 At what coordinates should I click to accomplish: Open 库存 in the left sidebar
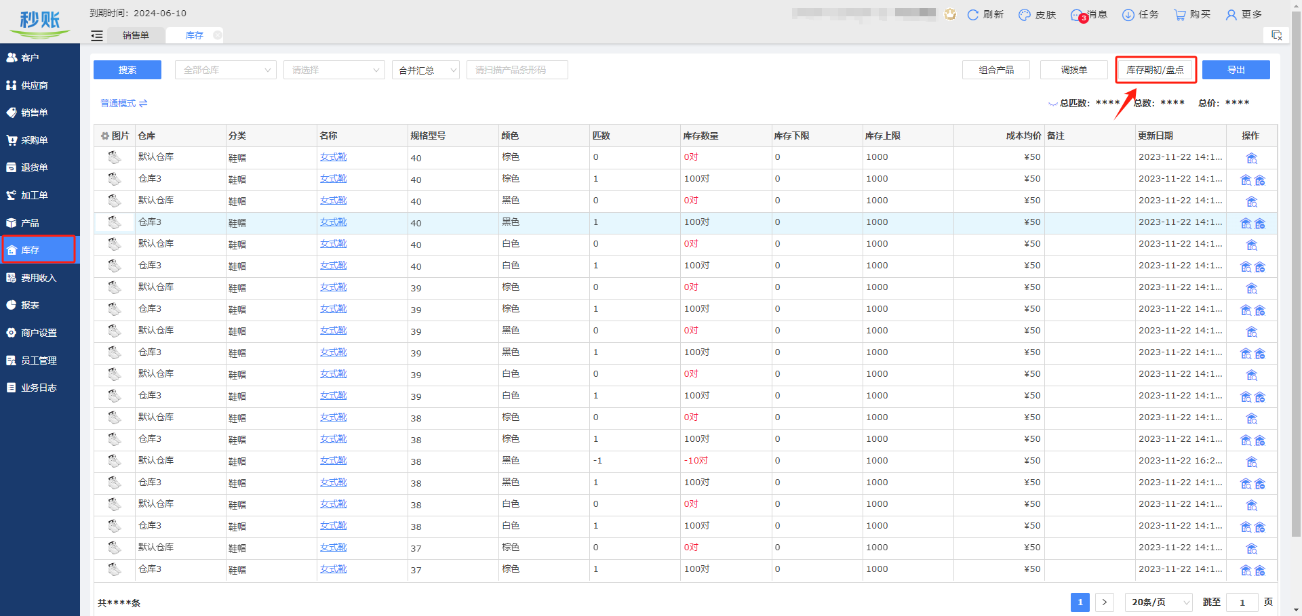tap(39, 250)
